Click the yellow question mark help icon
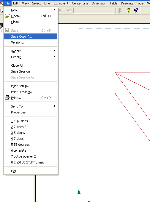This screenshot has width=150, height=202. click(x=129, y=10)
